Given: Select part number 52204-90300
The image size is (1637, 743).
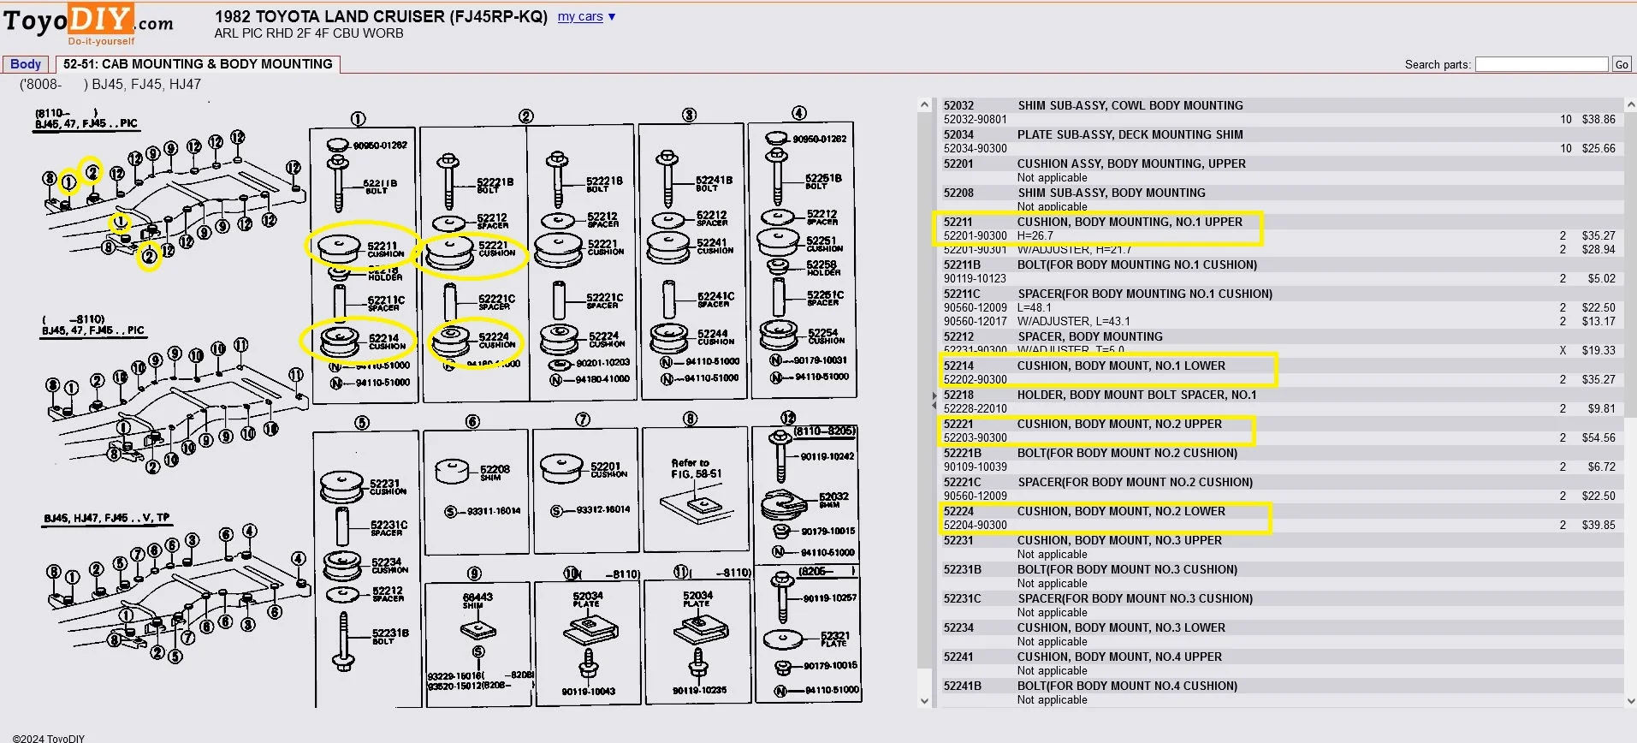Looking at the screenshot, I should point(975,526).
